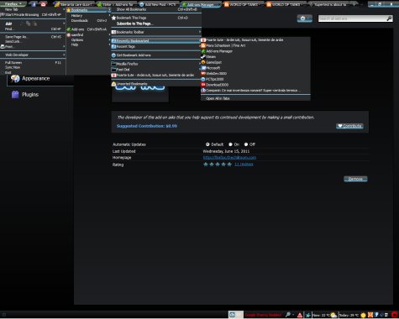Click the Contribute button
This screenshot has height=319, width=399.
(x=349, y=126)
